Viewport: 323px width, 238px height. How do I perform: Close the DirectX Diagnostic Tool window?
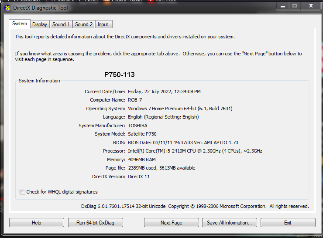pos(311,6)
